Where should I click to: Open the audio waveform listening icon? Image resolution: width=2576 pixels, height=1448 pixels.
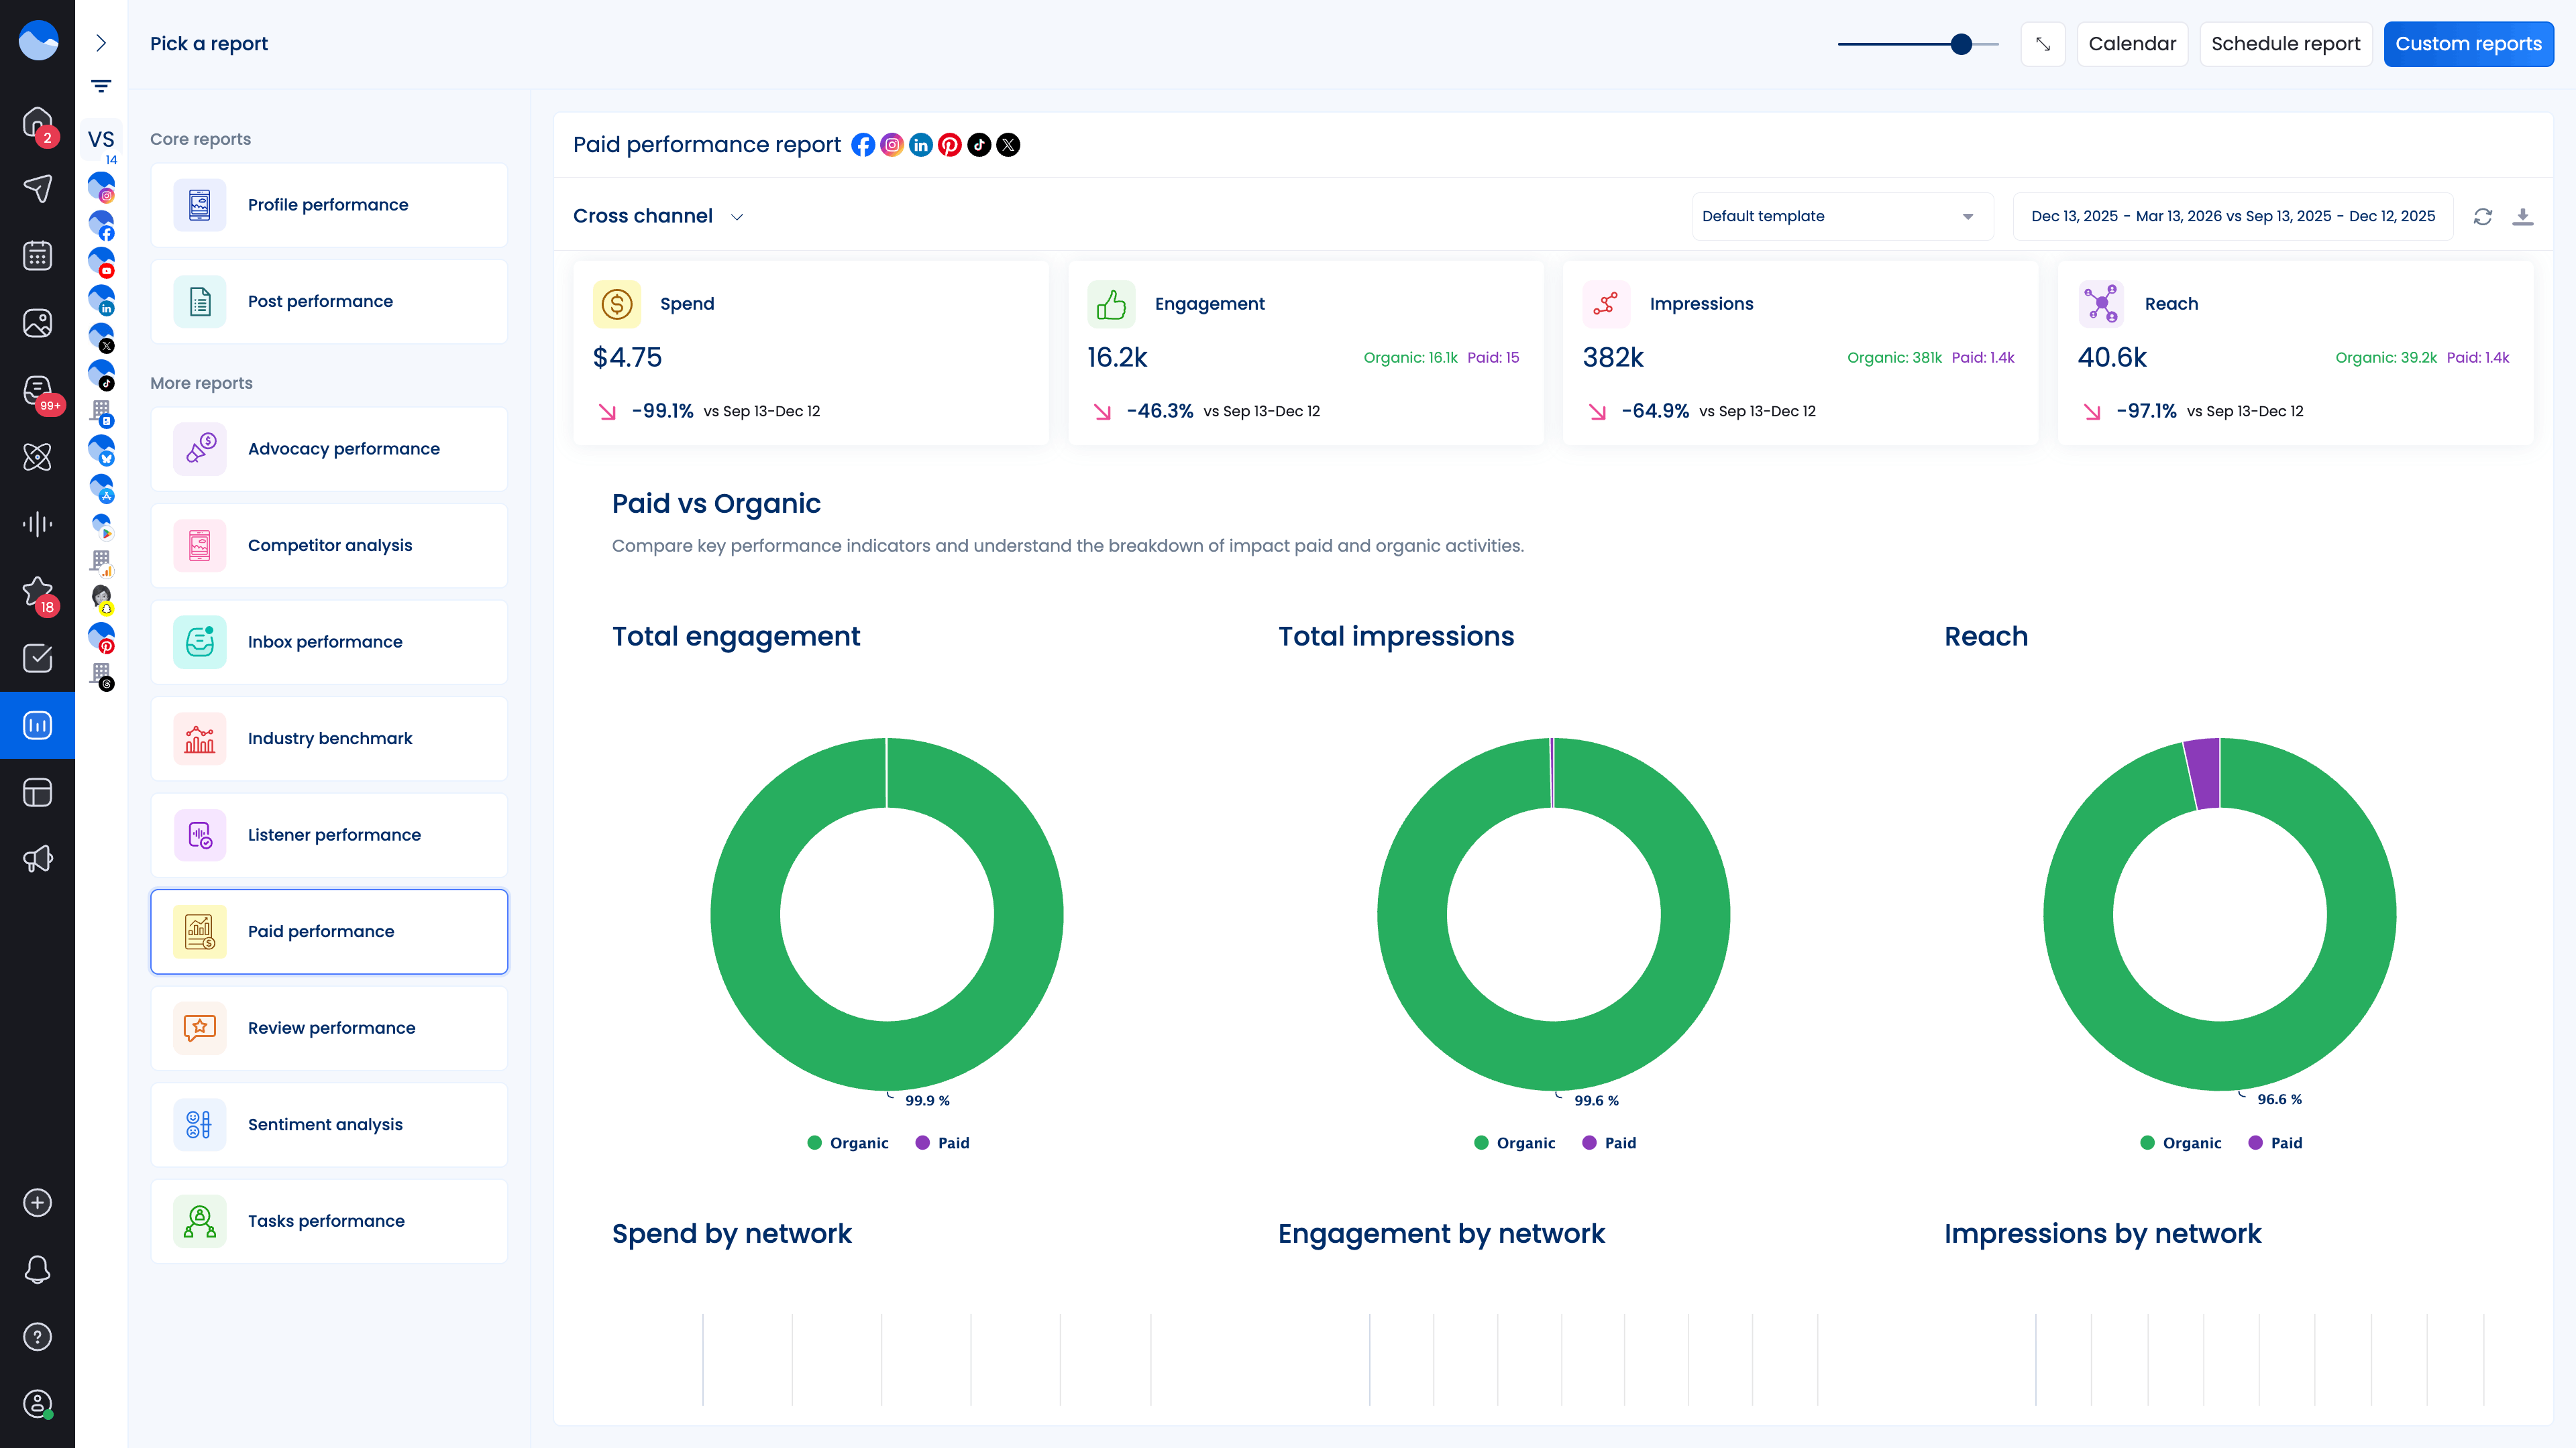37,524
